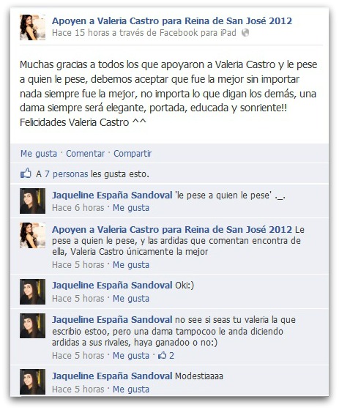The image size is (339, 410).
Task: Like the 'Modestiaaaa' comment
Action: tap(131, 389)
